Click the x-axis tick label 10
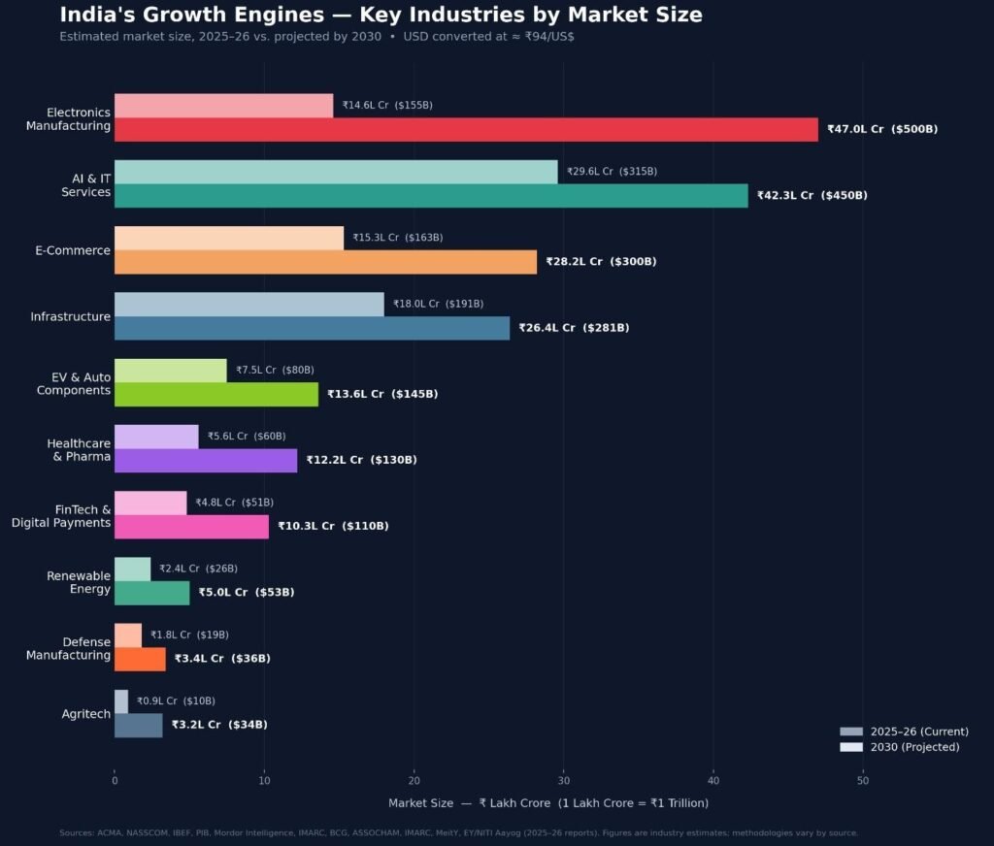The height and width of the screenshot is (846, 994). point(264,781)
